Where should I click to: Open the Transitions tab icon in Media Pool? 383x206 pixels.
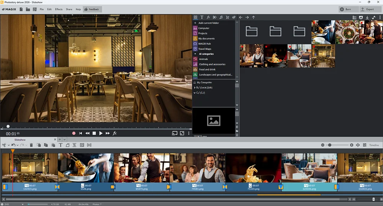coord(214,17)
